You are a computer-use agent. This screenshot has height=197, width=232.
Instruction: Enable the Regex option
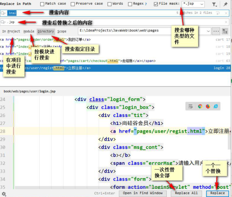(x=130, y=4)
